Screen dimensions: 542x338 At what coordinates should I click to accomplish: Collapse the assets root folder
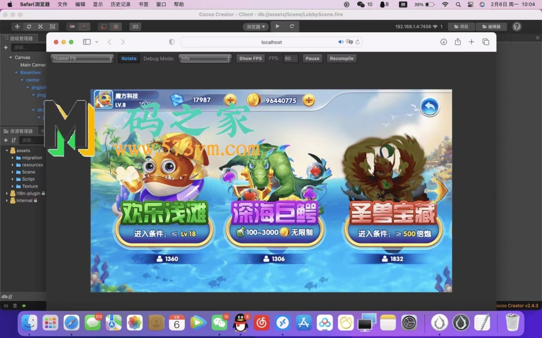coord(6,151)
